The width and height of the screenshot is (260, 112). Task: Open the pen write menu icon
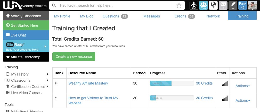coord(233,5)
